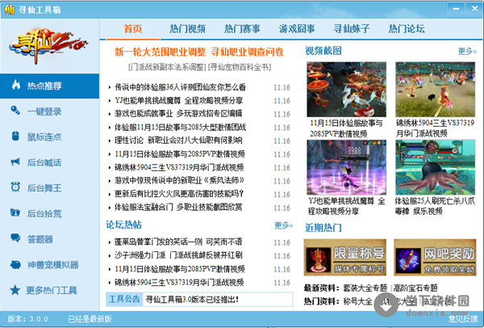This screenshot has width=484, height=328.
Task: Open news 理性讨论 新职业会对八大仙职有何影响
Action: [178, 141]
